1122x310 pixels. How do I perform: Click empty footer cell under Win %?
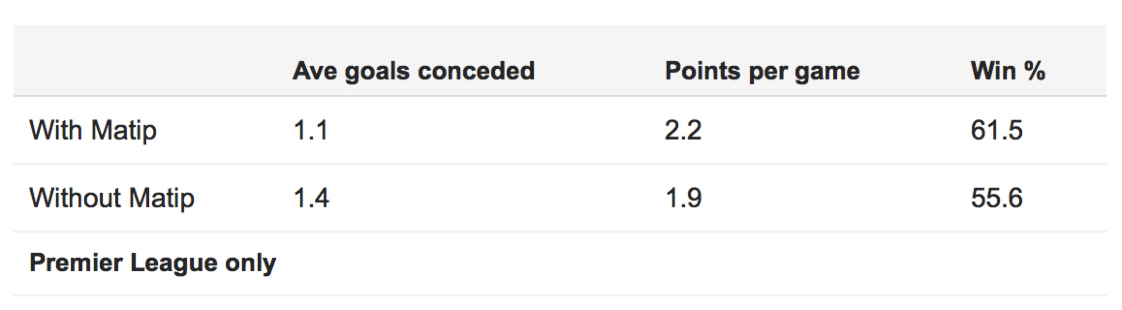[1008, 263]
